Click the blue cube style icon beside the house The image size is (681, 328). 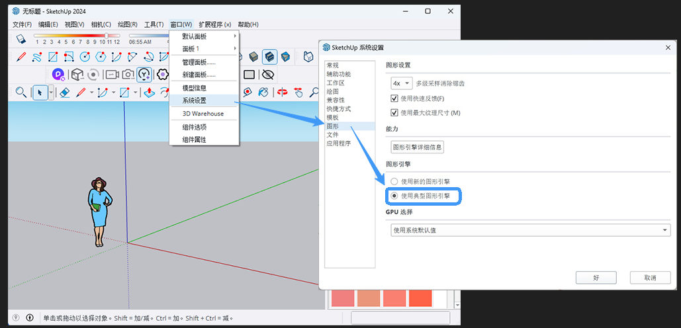pyautogui.click(x=285, y=57)
